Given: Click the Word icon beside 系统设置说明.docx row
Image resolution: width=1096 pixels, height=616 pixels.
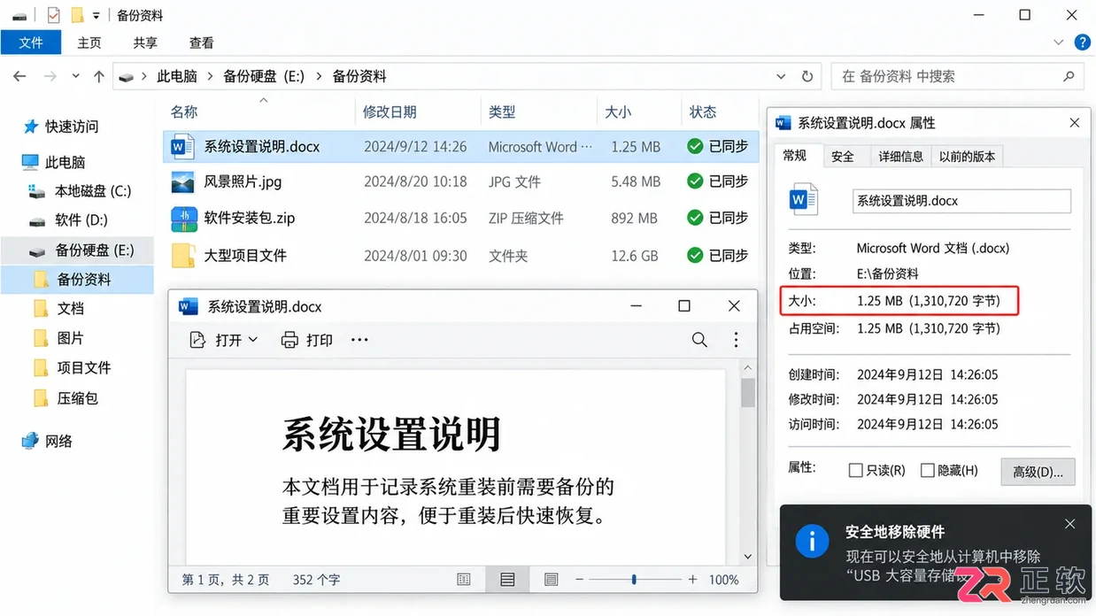Looking at the screenshot, I should 182,146.
